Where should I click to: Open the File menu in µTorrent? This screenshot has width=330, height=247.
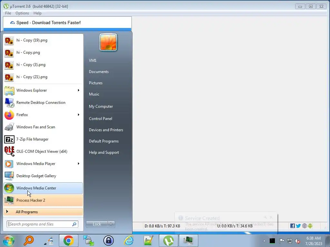click(x=8, y=13)
